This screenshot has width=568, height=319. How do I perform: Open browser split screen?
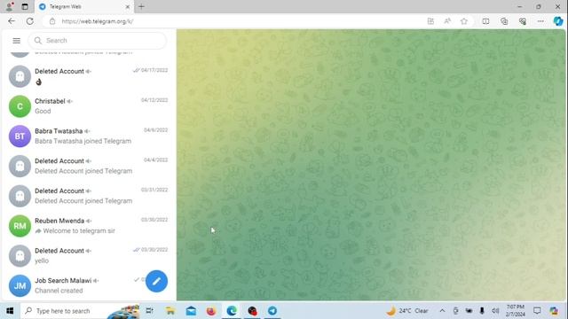click(485, 21)
